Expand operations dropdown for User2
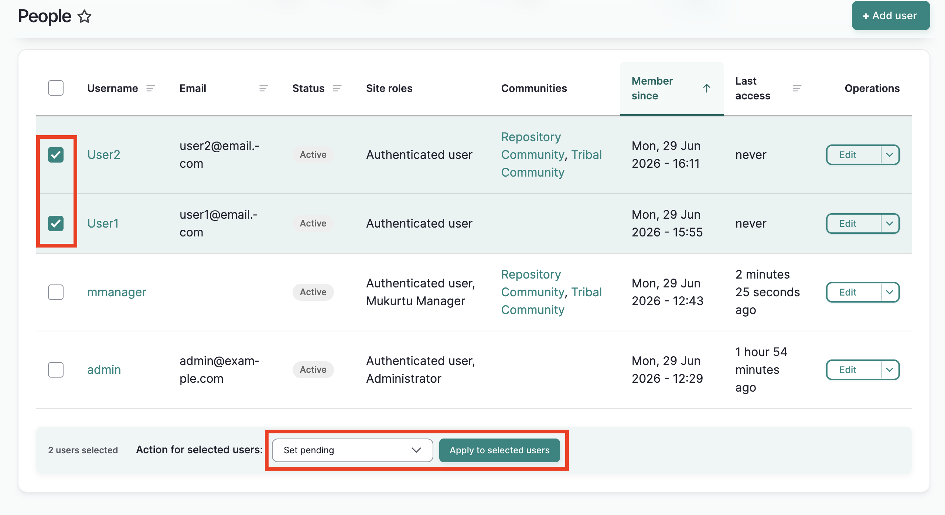Screen dimensions: 945x515 point(890,155)
